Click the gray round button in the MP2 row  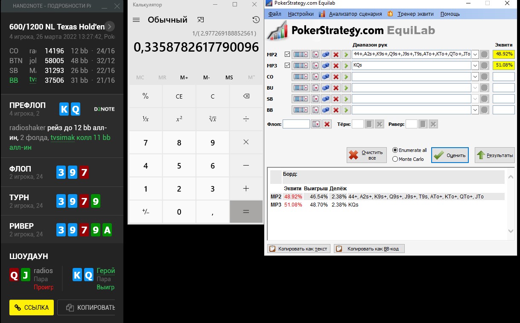pos(484,54)
